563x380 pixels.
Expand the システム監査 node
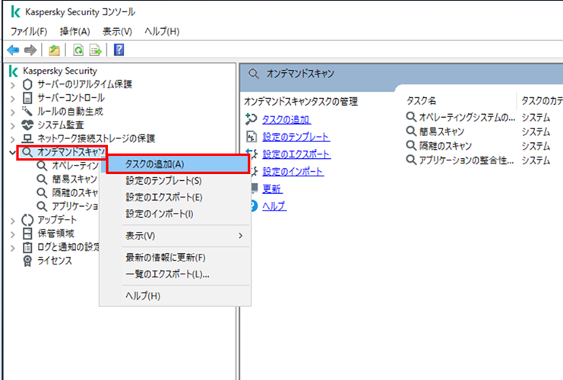[13, 126]
